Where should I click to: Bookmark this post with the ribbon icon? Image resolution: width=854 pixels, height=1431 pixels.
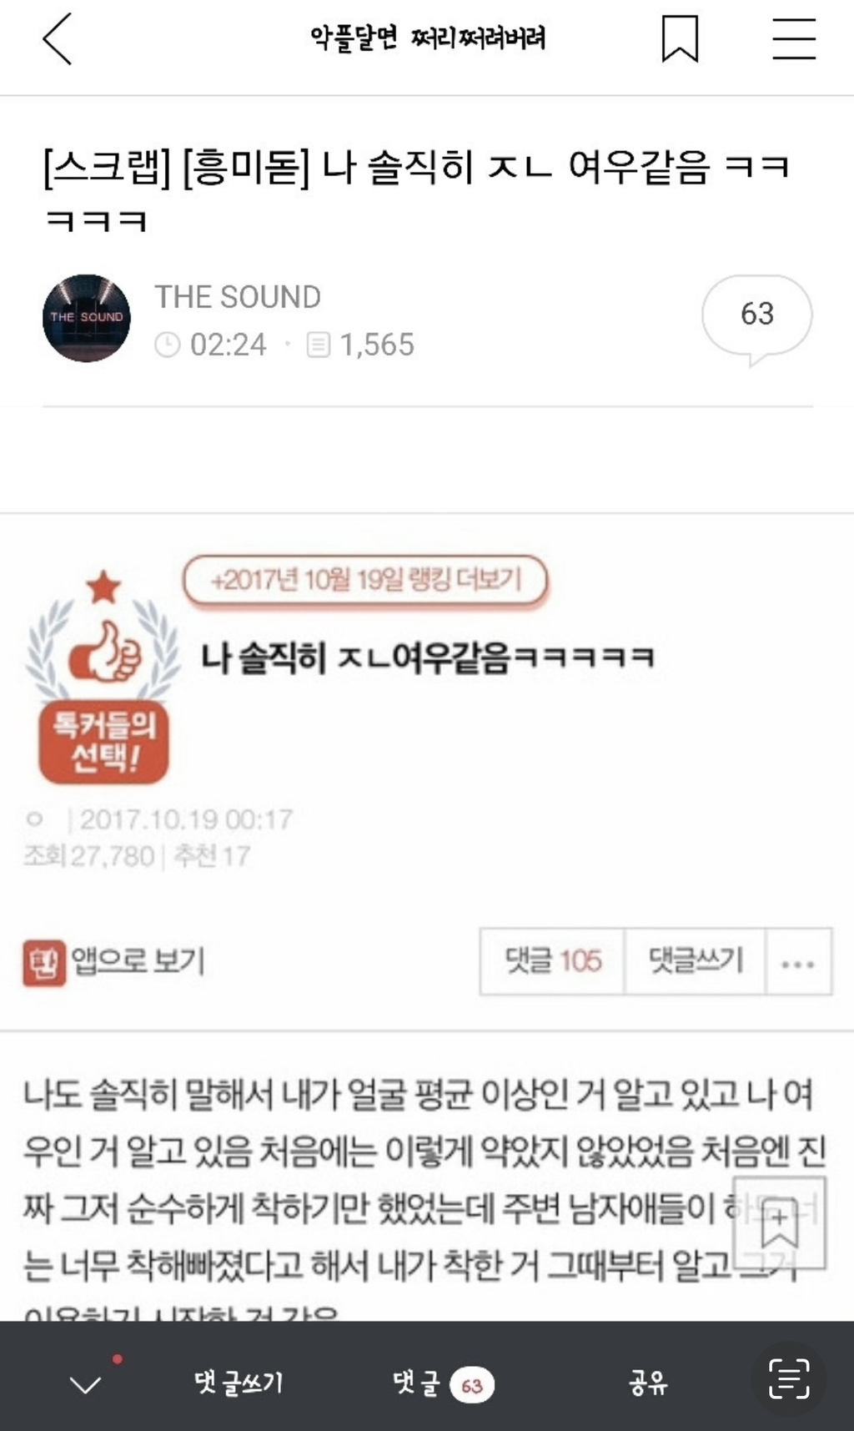(680, 39)
